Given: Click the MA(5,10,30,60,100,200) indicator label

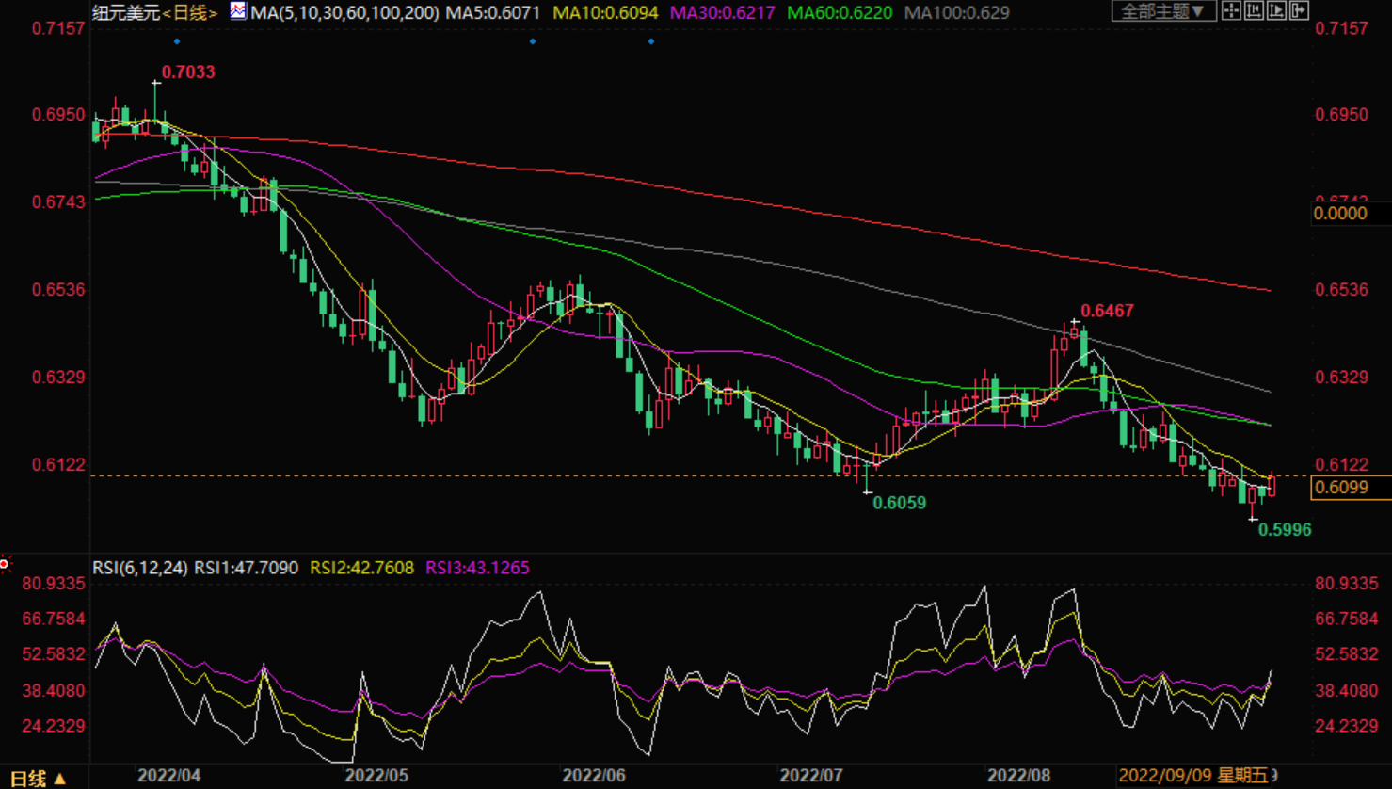Looking at the screenshot, I should click(344, 12).
